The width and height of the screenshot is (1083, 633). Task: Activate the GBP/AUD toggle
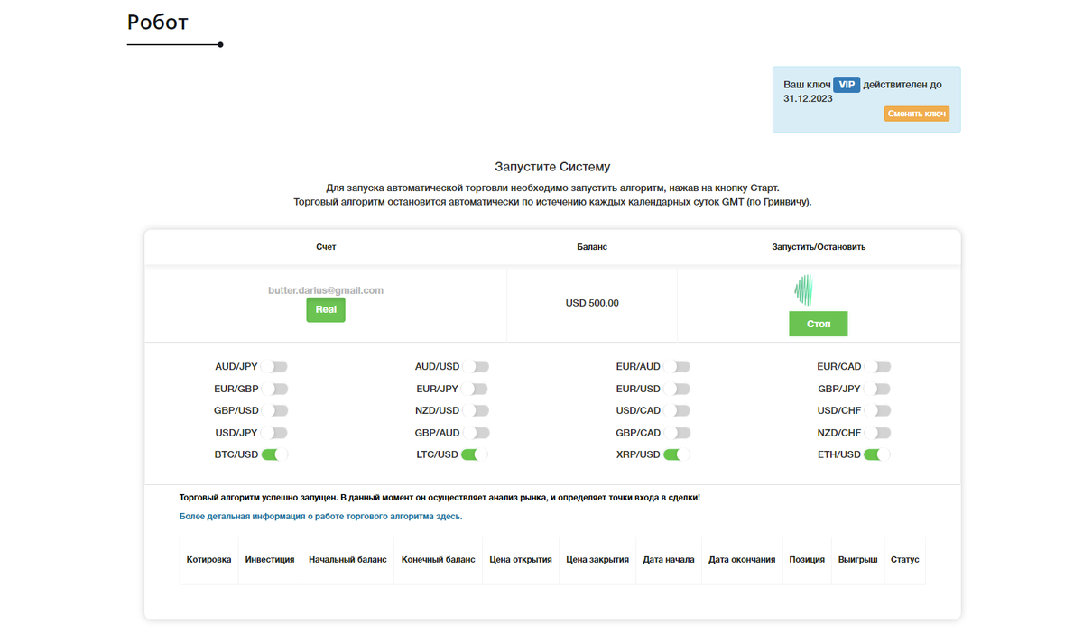(476, 433)
